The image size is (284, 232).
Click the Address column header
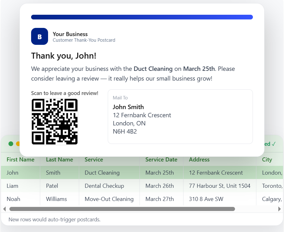199,160
